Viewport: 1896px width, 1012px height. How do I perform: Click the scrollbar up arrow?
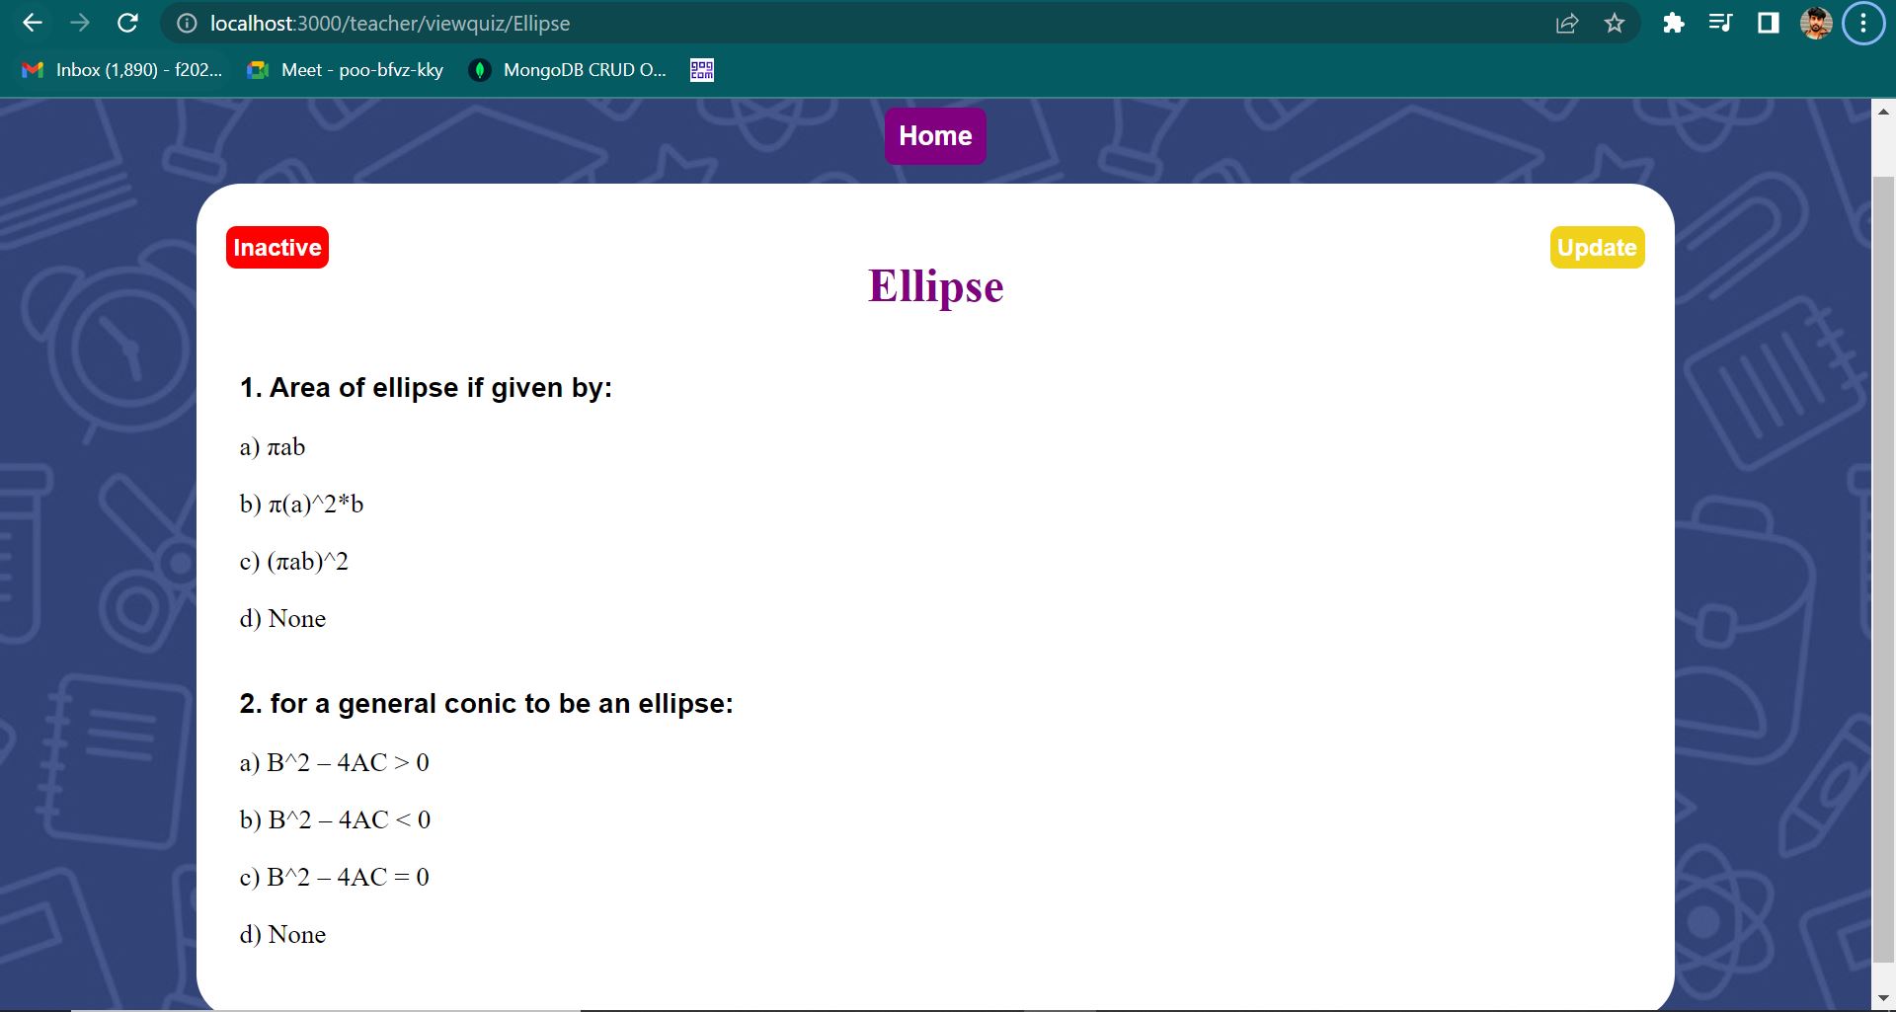coord(1883,111)
